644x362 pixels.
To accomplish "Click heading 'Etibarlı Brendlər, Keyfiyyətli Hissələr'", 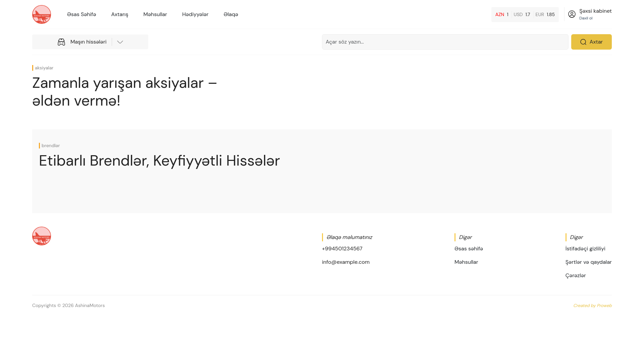I will (x=159, y=161).
